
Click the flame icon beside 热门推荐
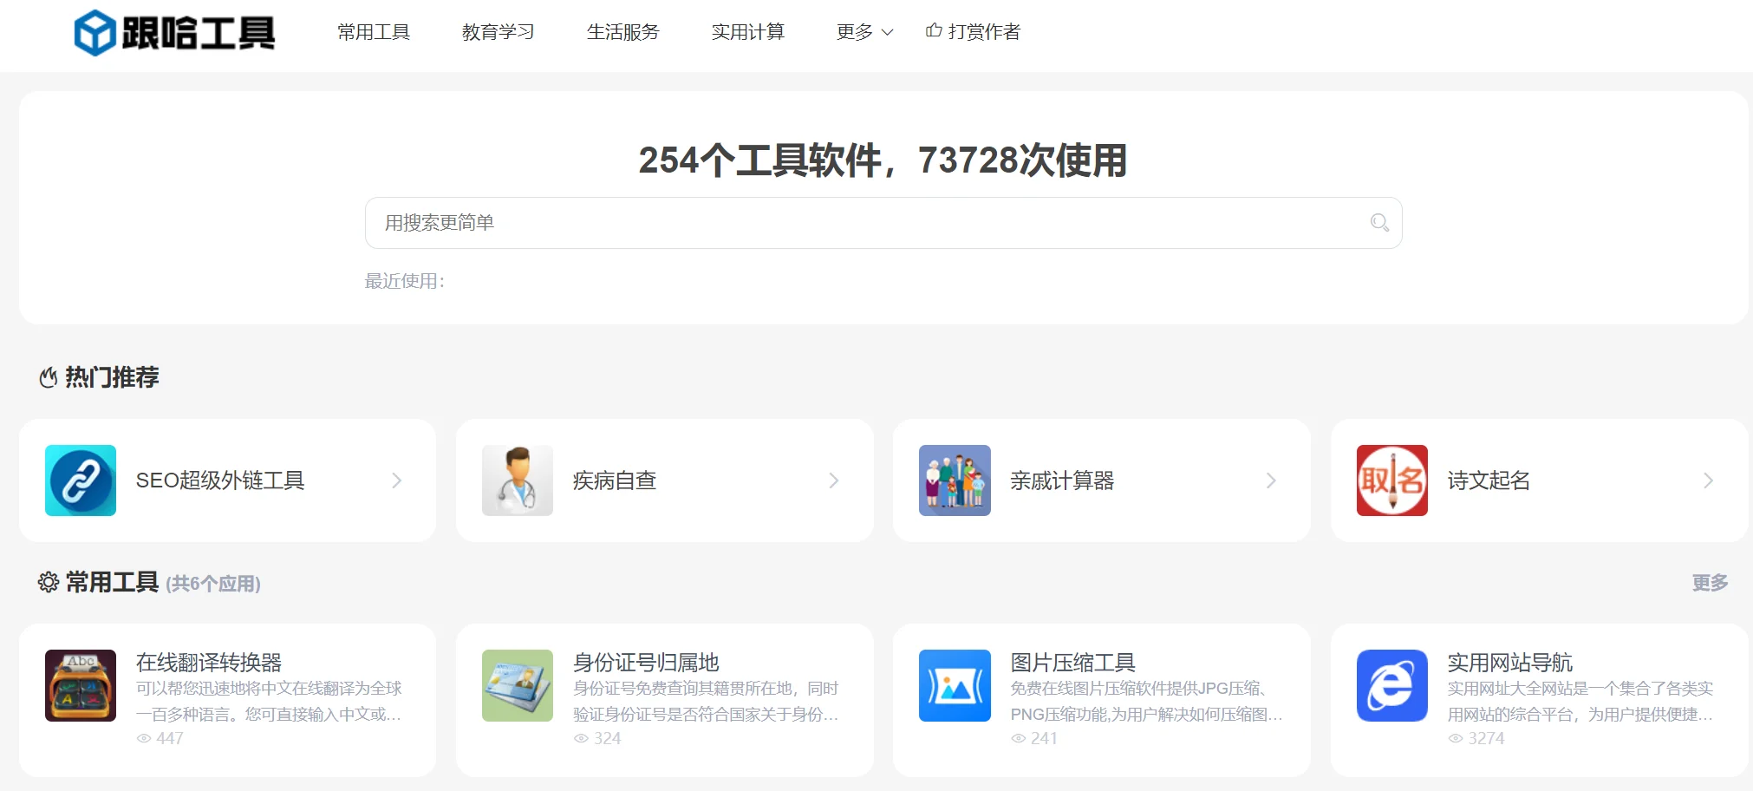click(48, 377)
